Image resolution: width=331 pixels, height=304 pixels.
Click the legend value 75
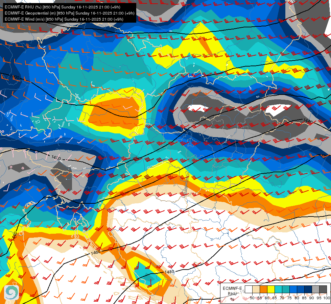click(x=289, y=298)
